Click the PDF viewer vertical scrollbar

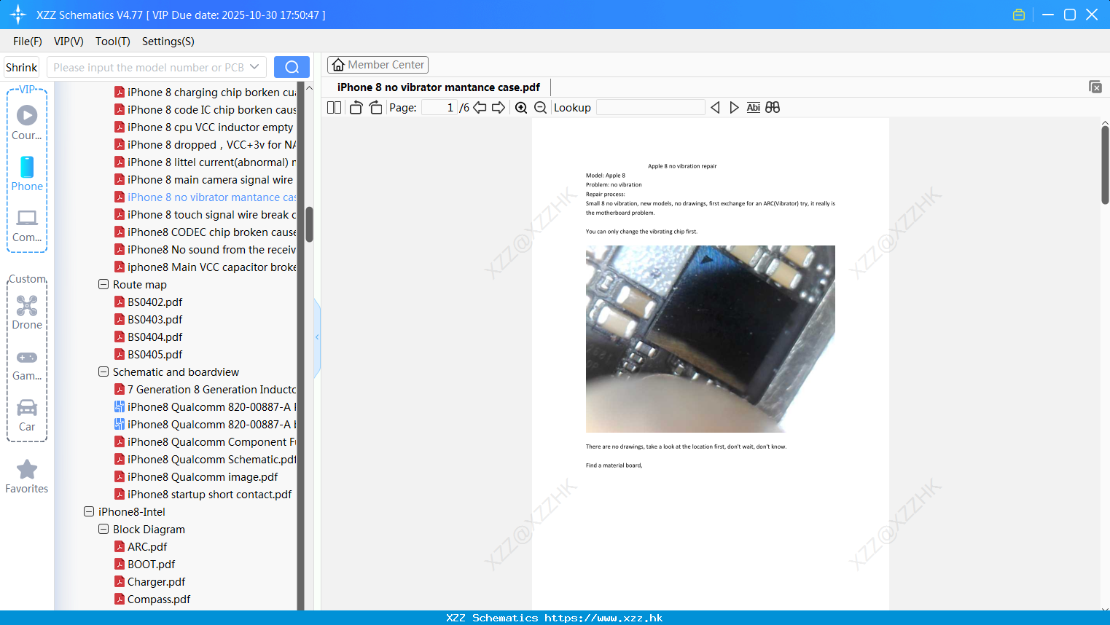[1105, 165]
